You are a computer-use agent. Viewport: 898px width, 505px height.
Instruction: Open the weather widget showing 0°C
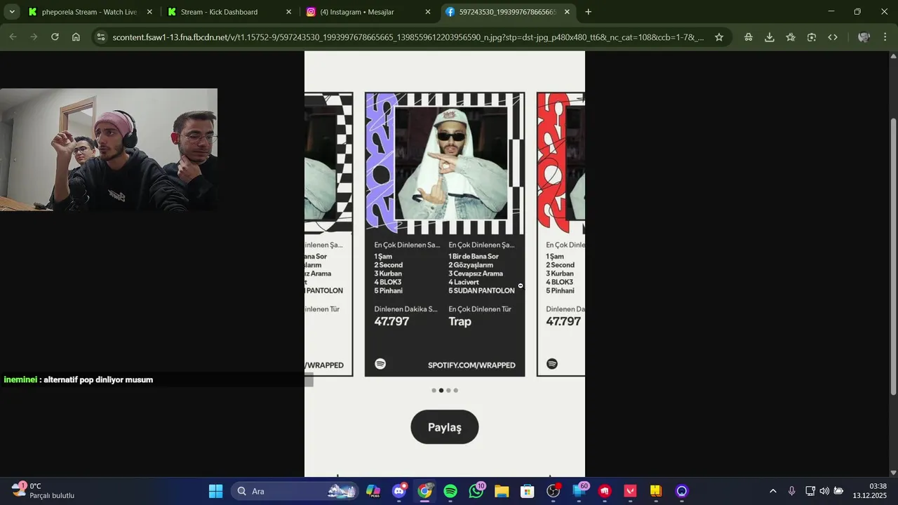(x=42, y=491)
